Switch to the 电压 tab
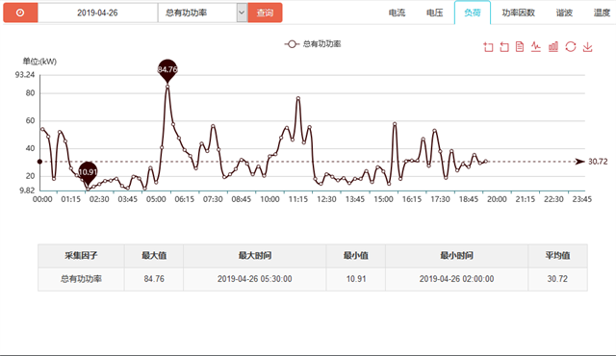The image size is (616, 356). point(434,13)
